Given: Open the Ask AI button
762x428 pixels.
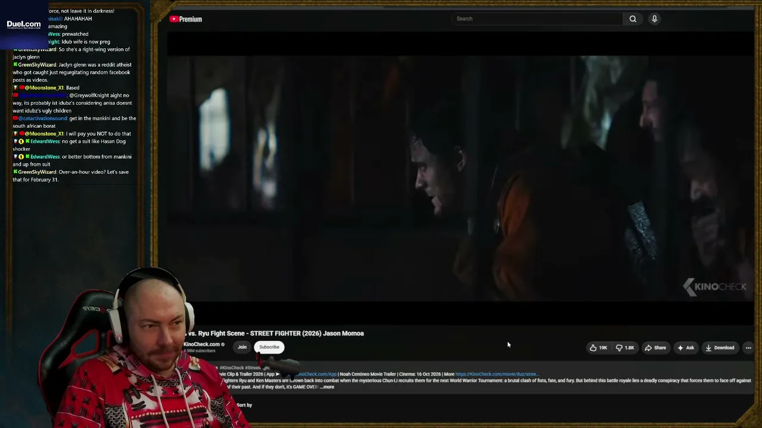Looking at the screenshot, I should (x=686, y=348).
